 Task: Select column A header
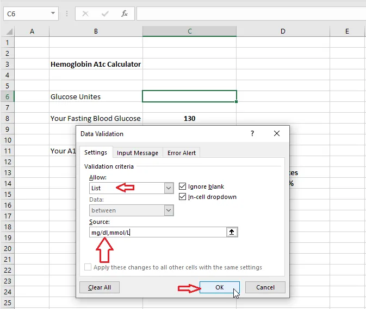pos(32,31)
